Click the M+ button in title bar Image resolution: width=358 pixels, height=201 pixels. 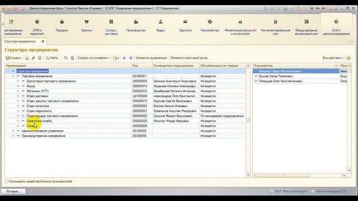click(318, 8)
